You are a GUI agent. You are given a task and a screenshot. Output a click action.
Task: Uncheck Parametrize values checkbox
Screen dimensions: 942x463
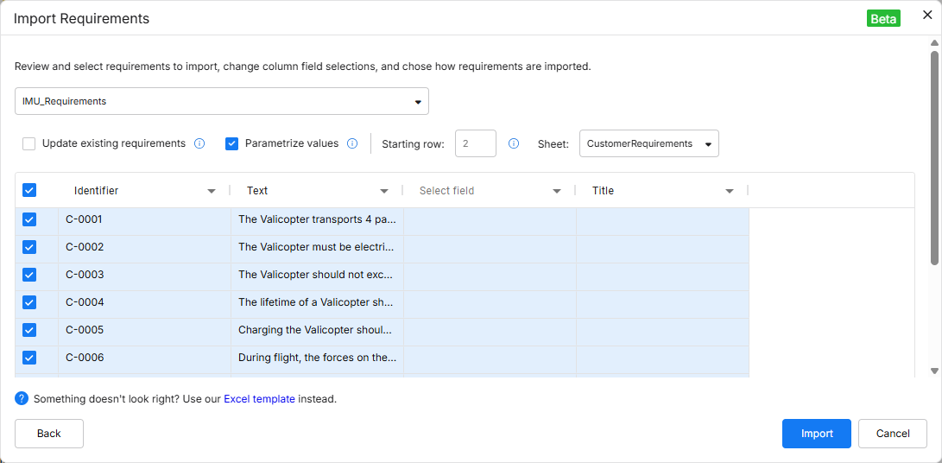(232, 143)
